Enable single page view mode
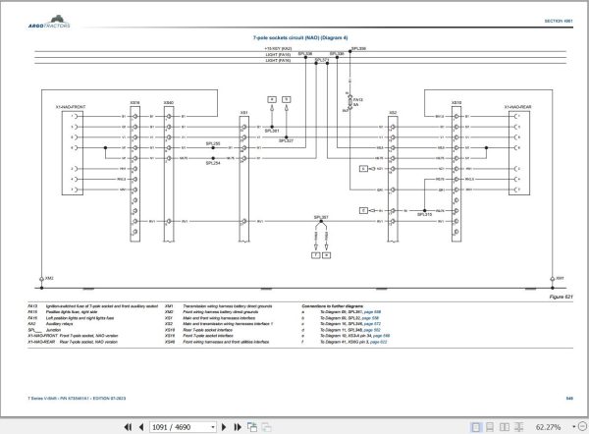Image resolution: width=589 pixels, height=434 pixels. 475,427
